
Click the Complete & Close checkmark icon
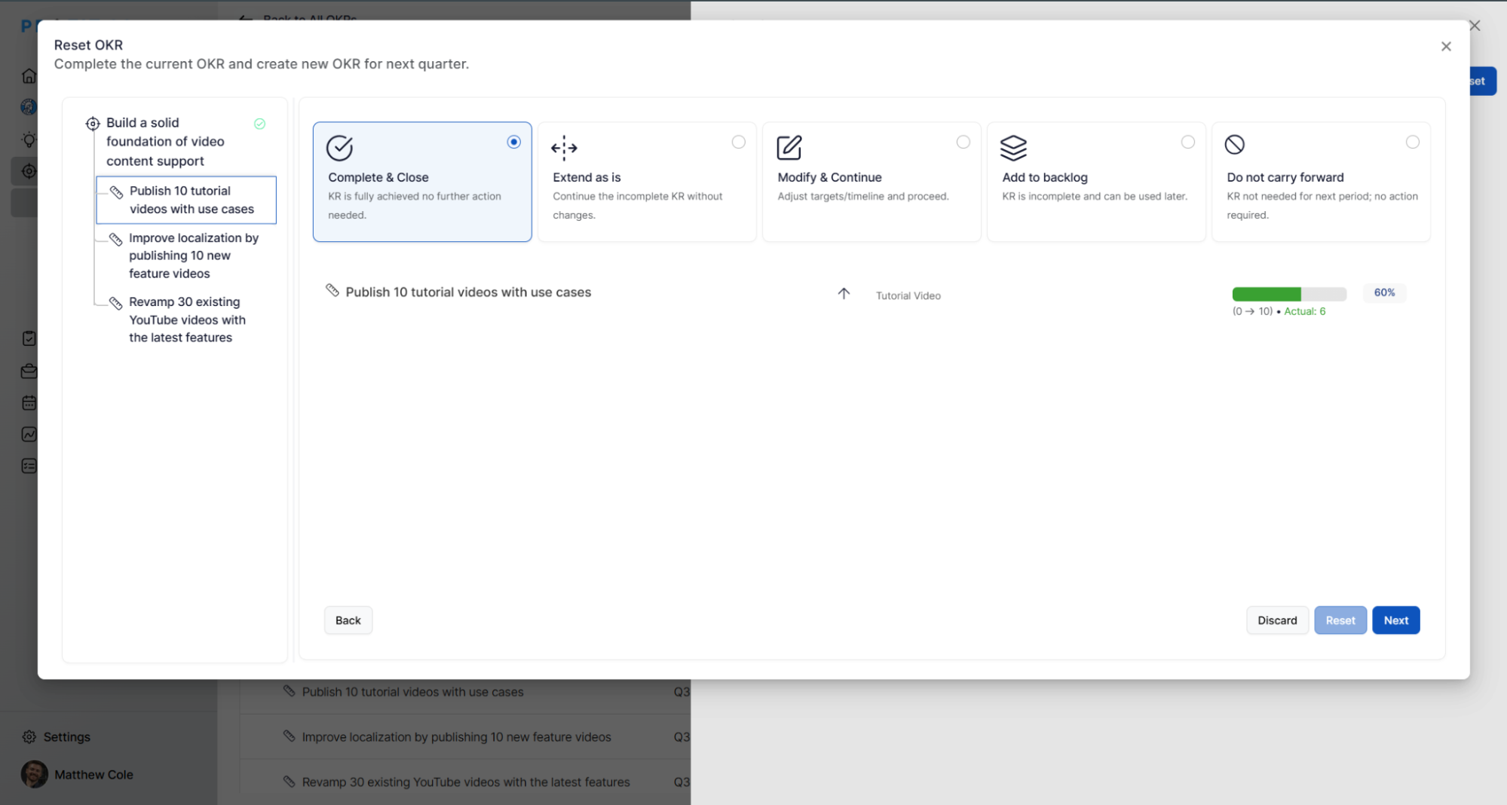tap(339, 148)
